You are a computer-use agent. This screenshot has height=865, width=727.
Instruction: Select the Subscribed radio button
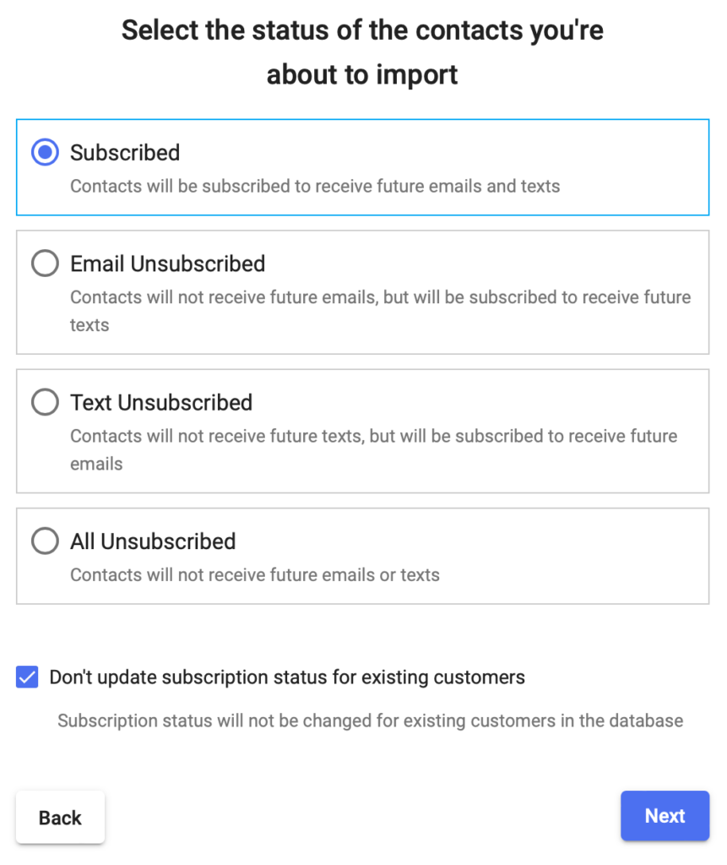[x=45, y=153]
